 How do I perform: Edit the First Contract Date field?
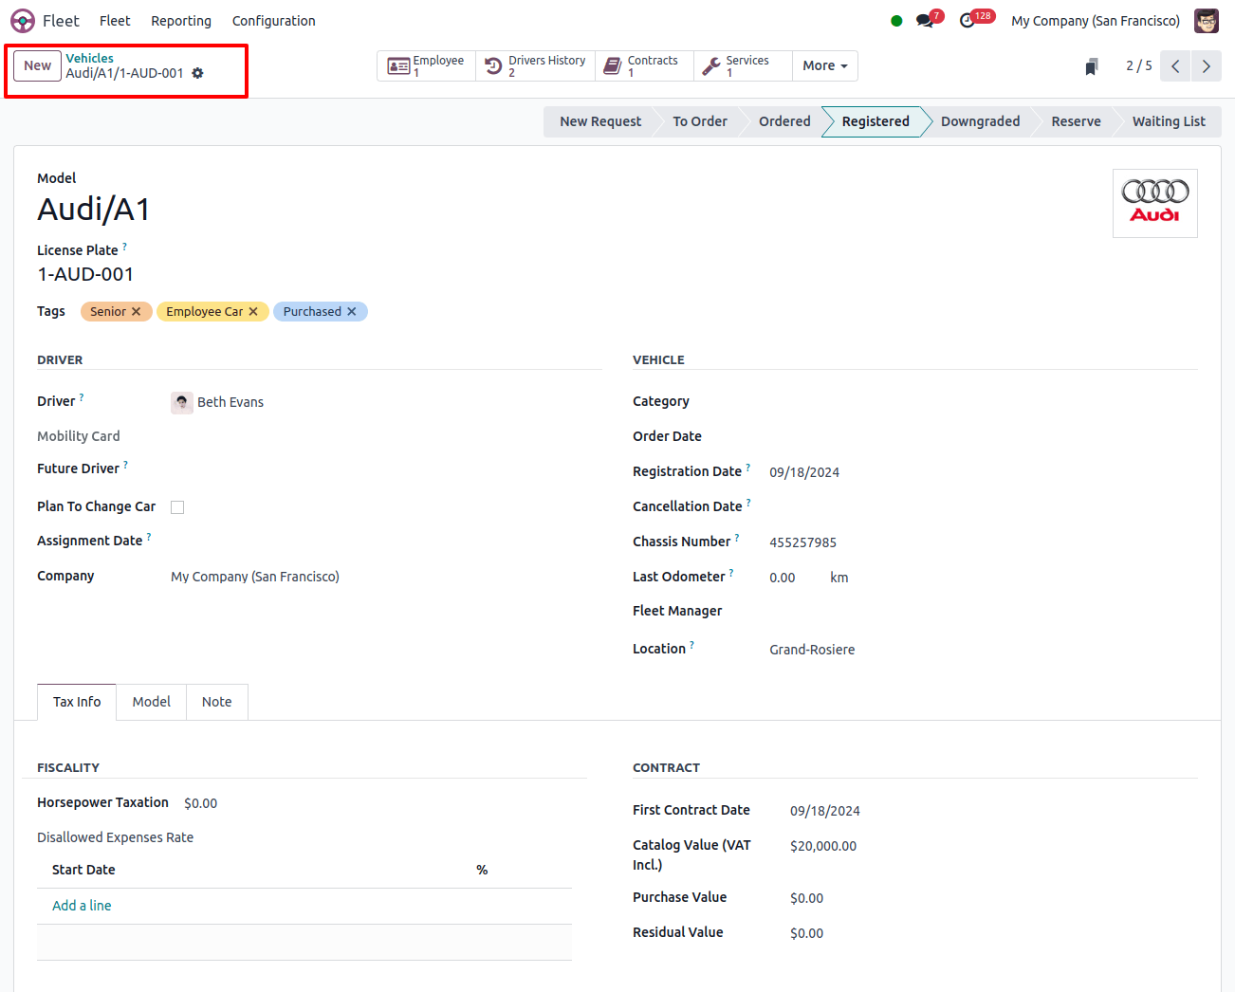click(825, 811)
